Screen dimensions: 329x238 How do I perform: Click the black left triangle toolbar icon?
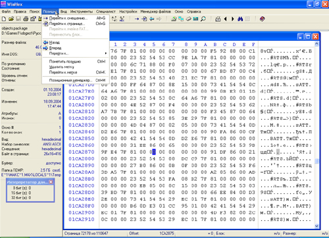225,19
